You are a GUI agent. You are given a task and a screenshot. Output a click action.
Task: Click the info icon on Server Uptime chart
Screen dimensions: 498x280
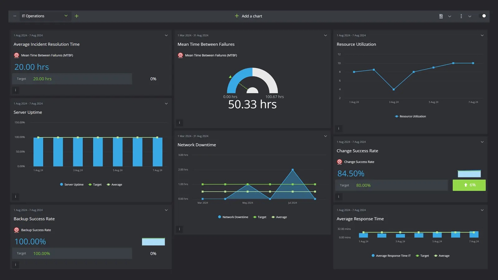tap(16, 196)
